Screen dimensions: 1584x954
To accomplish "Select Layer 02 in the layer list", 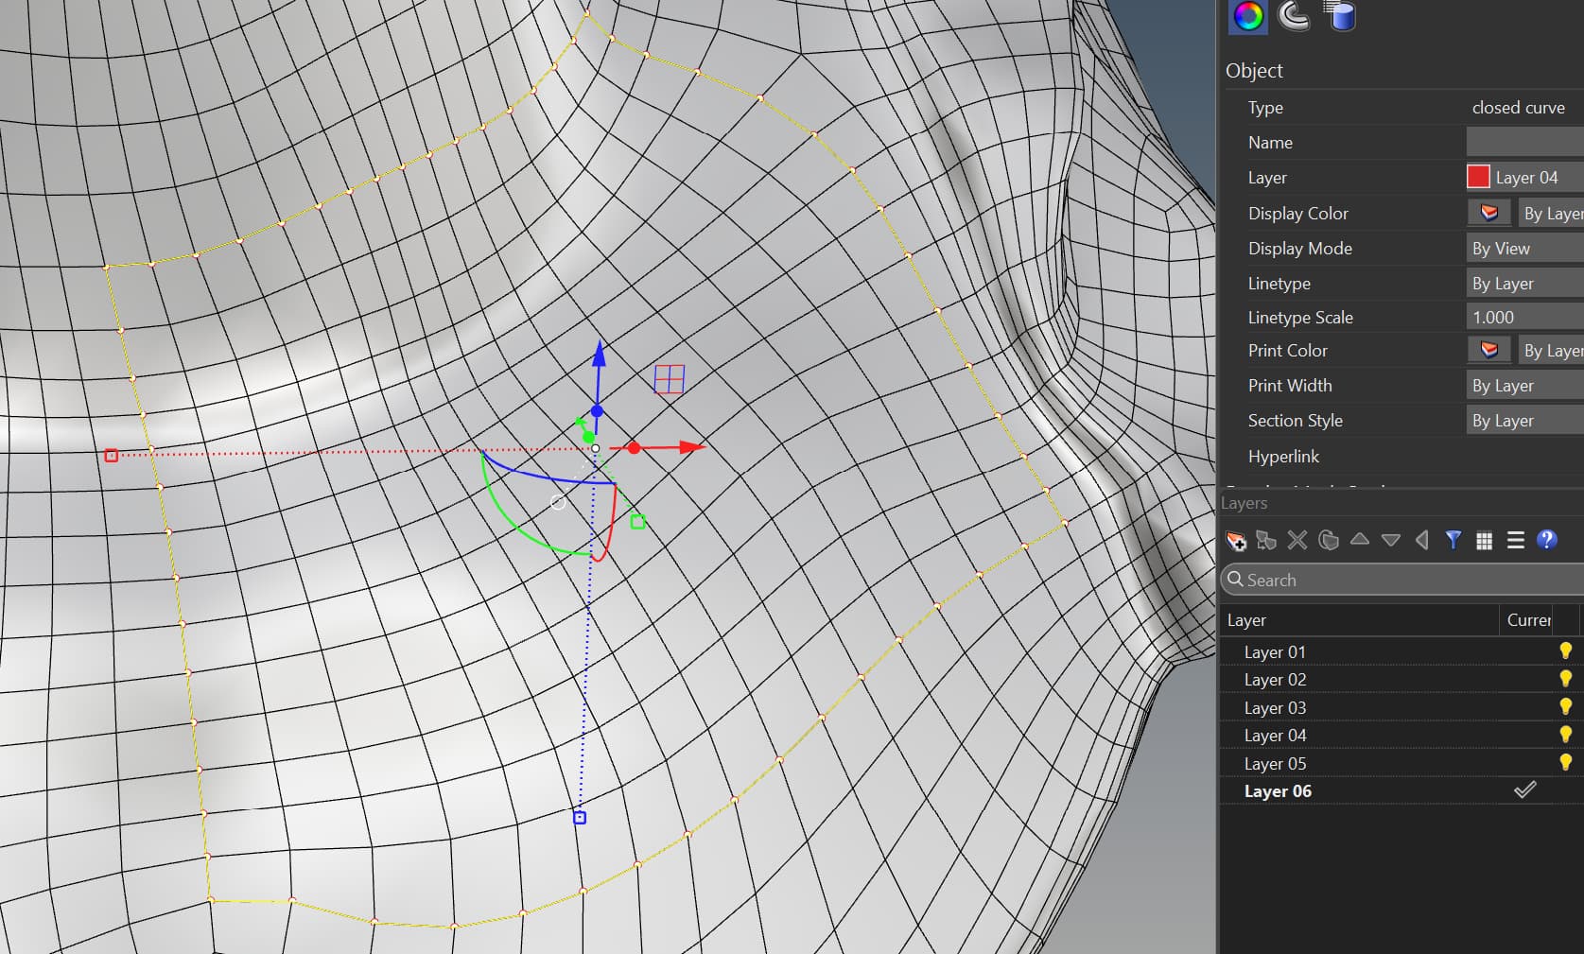I will click(x=1275, y=680).
